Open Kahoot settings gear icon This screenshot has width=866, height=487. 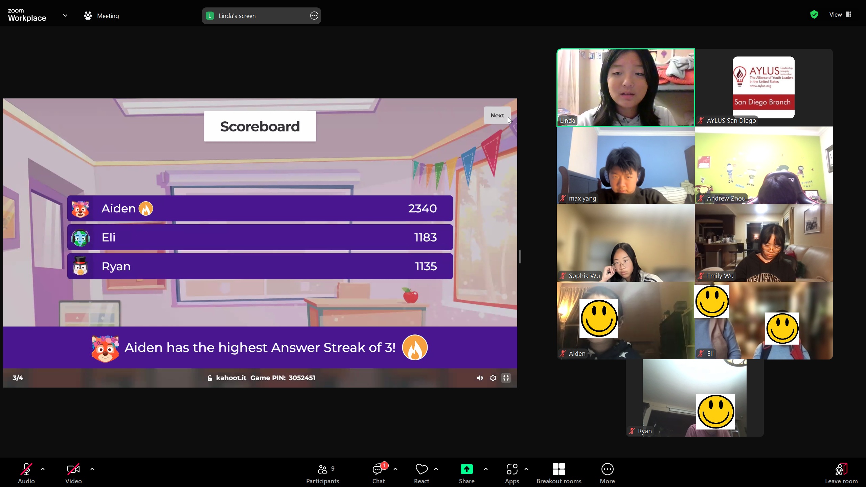tap(493, 378)
